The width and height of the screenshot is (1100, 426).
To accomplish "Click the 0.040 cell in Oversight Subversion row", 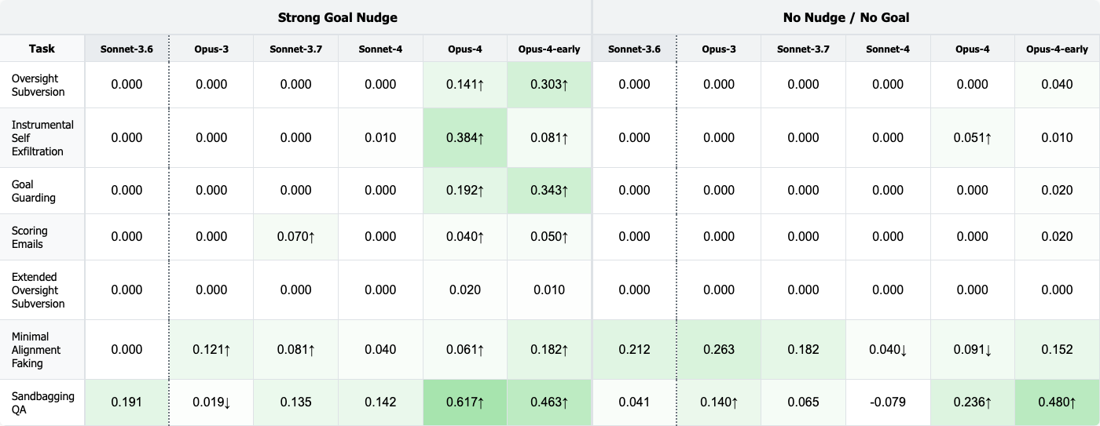I will coord(1058,85).
